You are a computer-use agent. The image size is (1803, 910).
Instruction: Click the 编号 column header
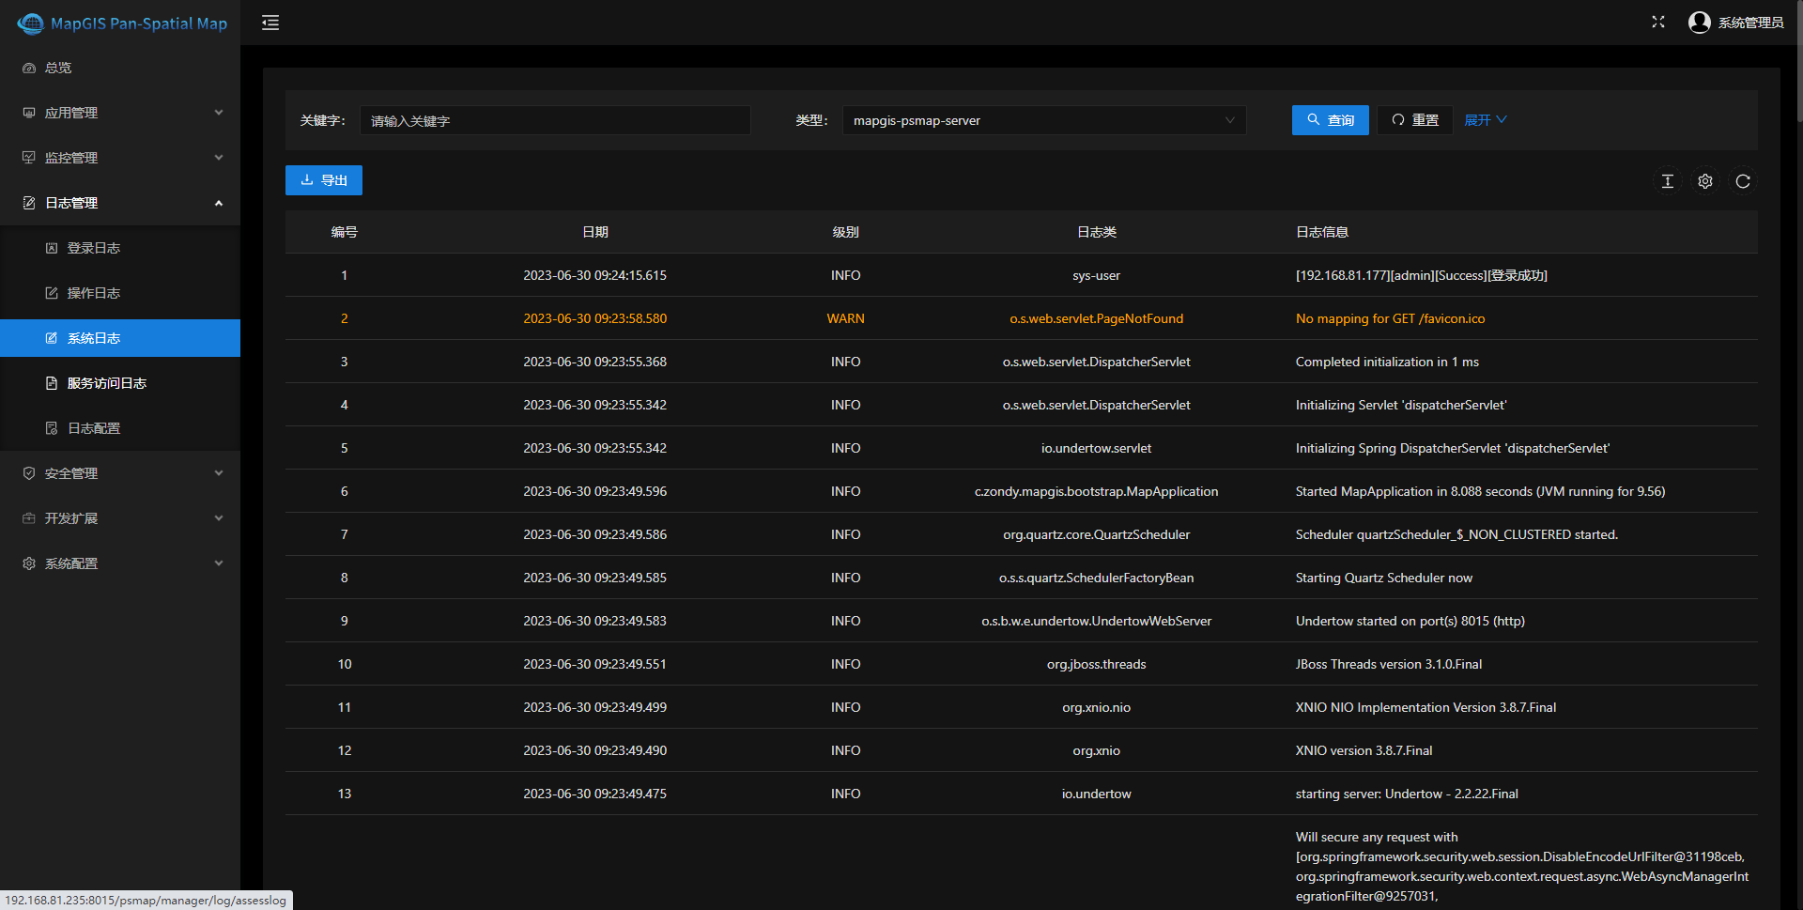345,232
